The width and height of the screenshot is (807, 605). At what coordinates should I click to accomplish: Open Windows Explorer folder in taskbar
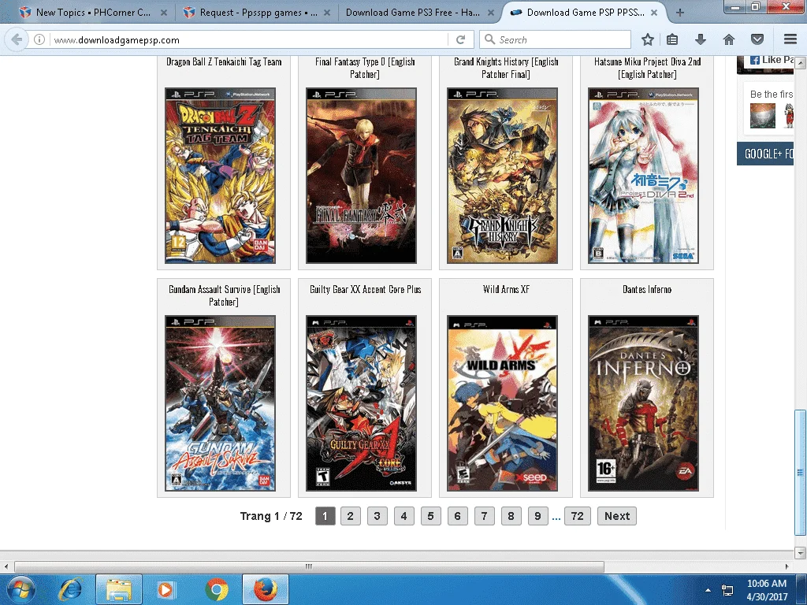point(118,589)
